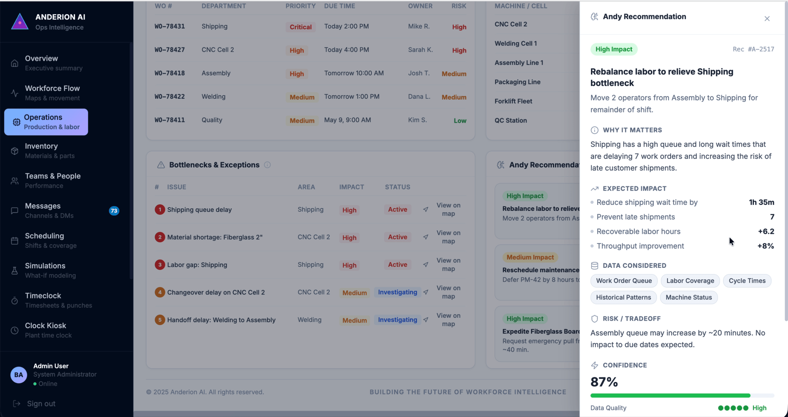788x417 pixels.
Task: Click the BA admin user avatar
Action: [x=19, y=375]
